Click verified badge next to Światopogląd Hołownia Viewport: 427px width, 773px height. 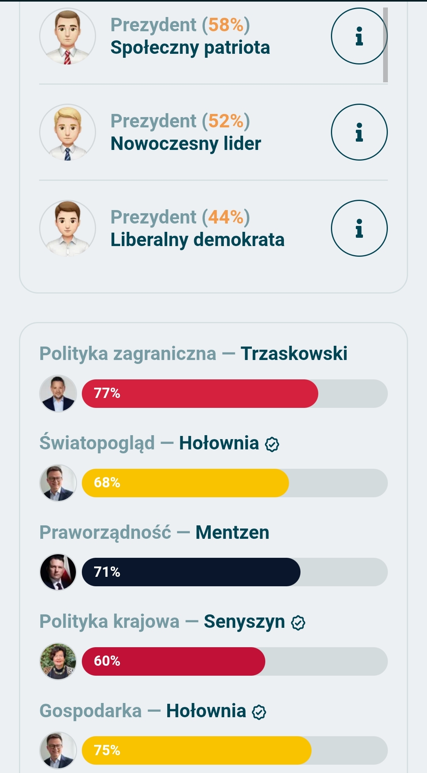(x=272, y=444)
